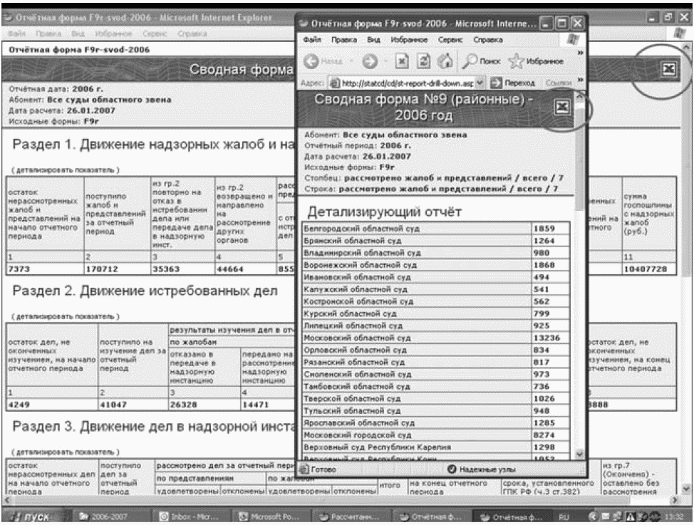The image size is (694, 525).
Task: Open Favorites (Избранное) star in popup toolbar
Action: (536, 61)
